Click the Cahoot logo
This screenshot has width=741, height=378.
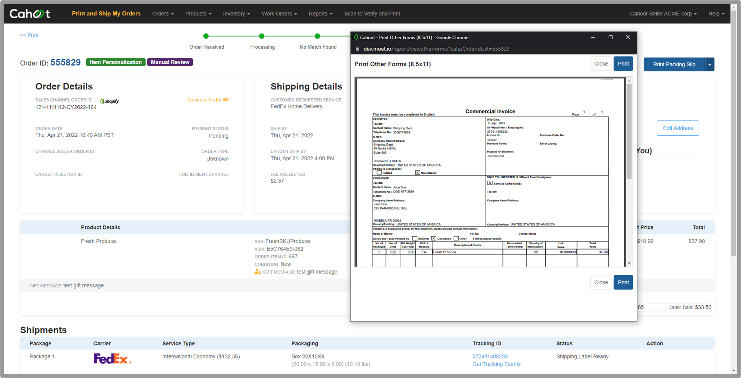(x=30, y=14)
